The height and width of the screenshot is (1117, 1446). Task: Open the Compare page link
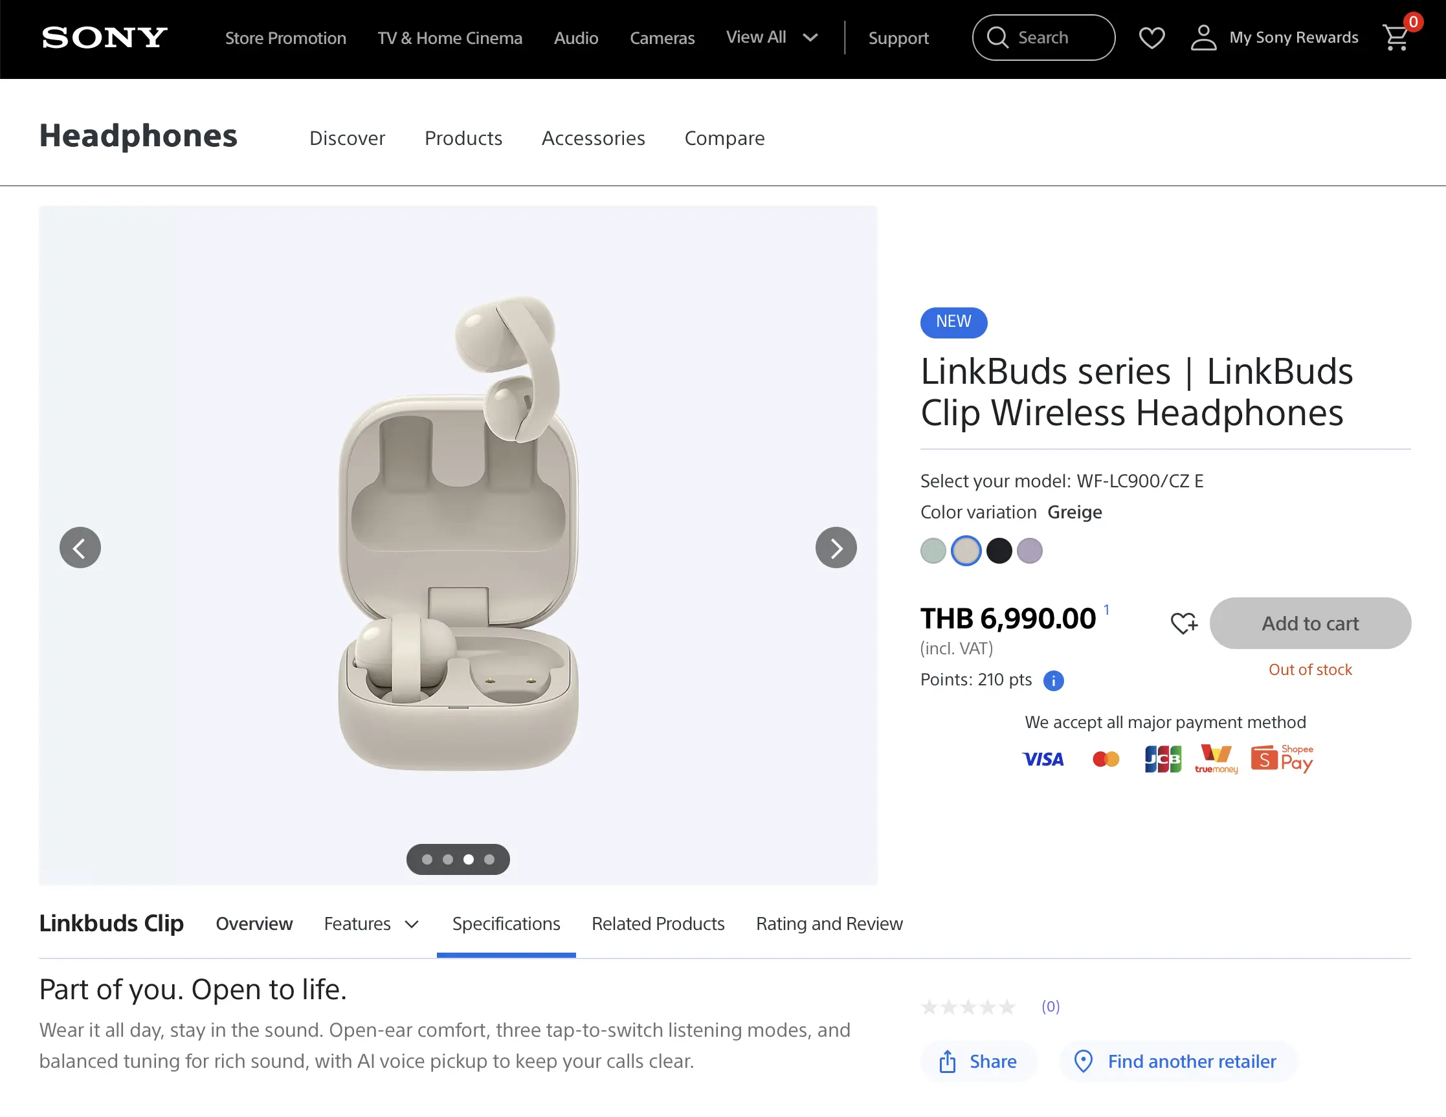click(x=724, y=138)
